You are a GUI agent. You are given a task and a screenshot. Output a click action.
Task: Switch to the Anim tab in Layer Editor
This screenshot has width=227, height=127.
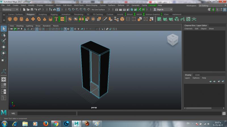point(197,75)
